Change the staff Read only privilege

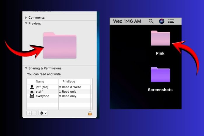coord(68,92)
